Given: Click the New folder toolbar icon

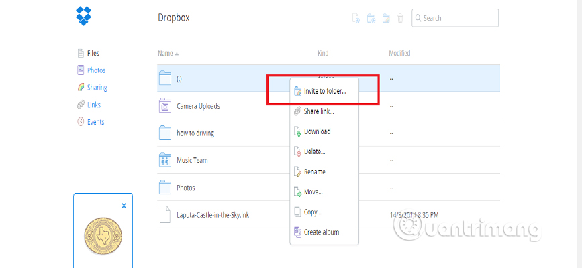Looking at the screenshot, I should tap(371, 18).
